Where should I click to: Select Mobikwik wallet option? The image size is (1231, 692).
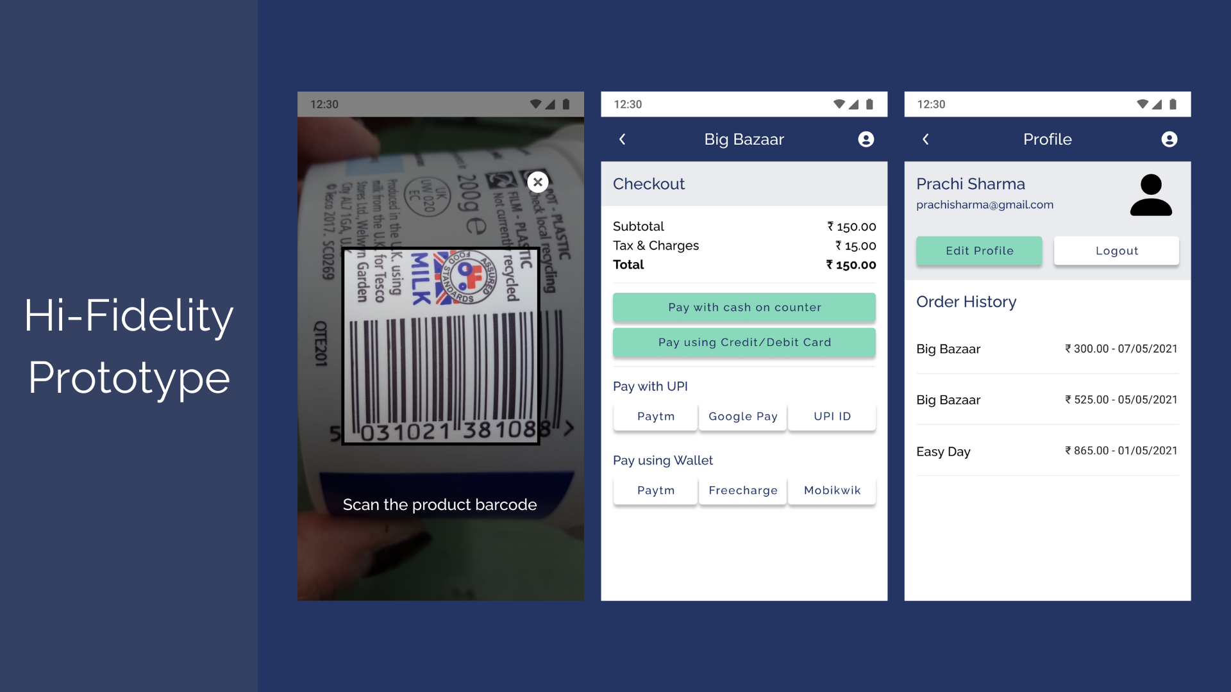tap(833, 490)
